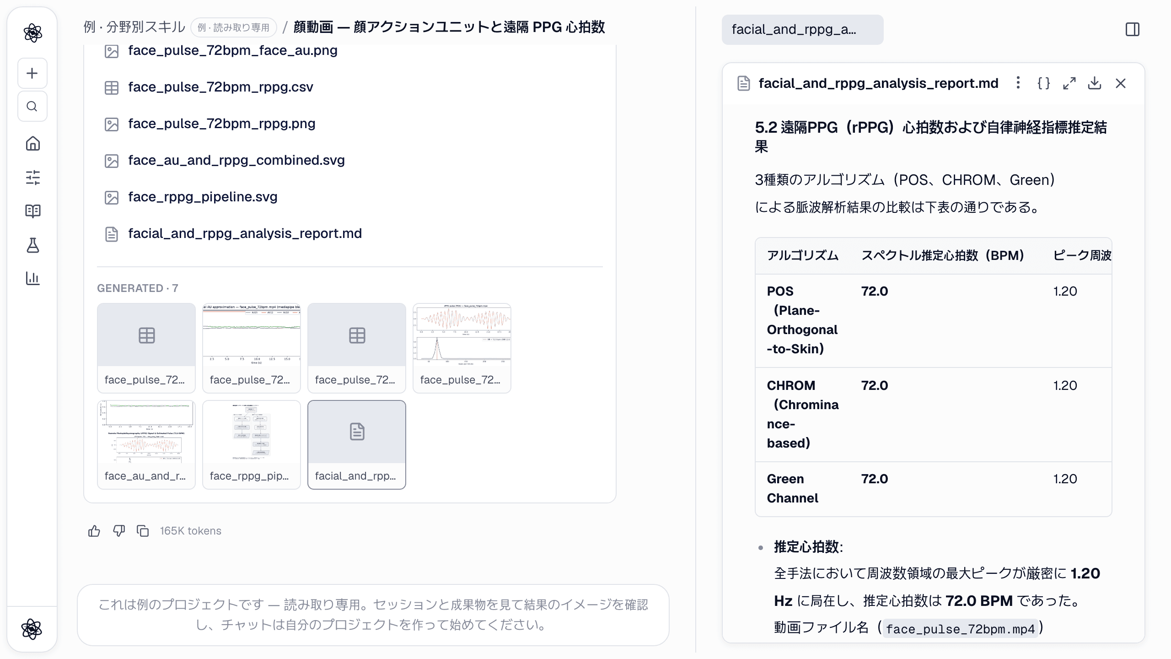The height and width of the screenshot is (659, 1171).
Task: Show raw source with braces icon
Action: pos(1043,83)
